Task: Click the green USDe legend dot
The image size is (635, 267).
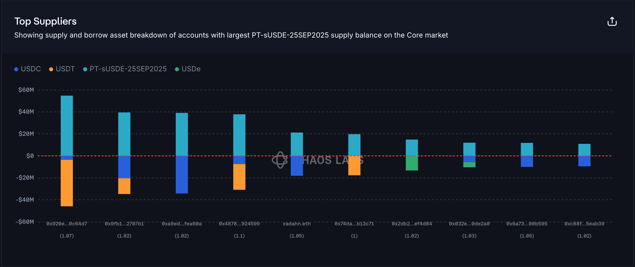Action: pyautogui.click(x=177, y=69)
